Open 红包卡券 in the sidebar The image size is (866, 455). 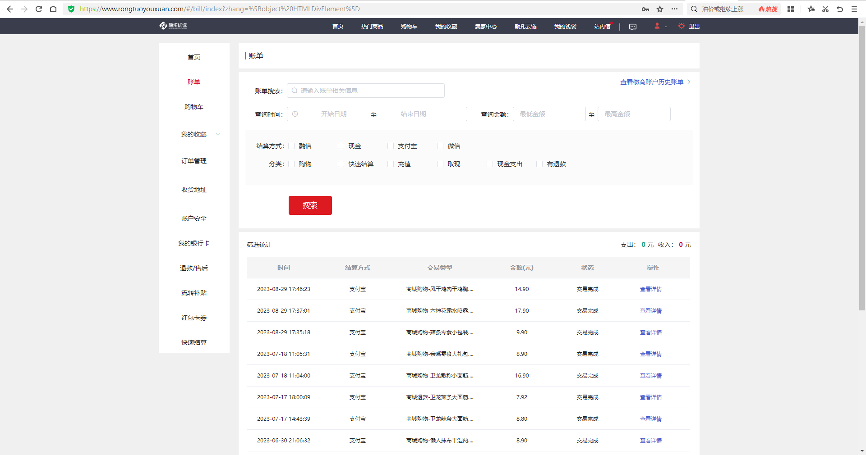click(x=194, y=318)
